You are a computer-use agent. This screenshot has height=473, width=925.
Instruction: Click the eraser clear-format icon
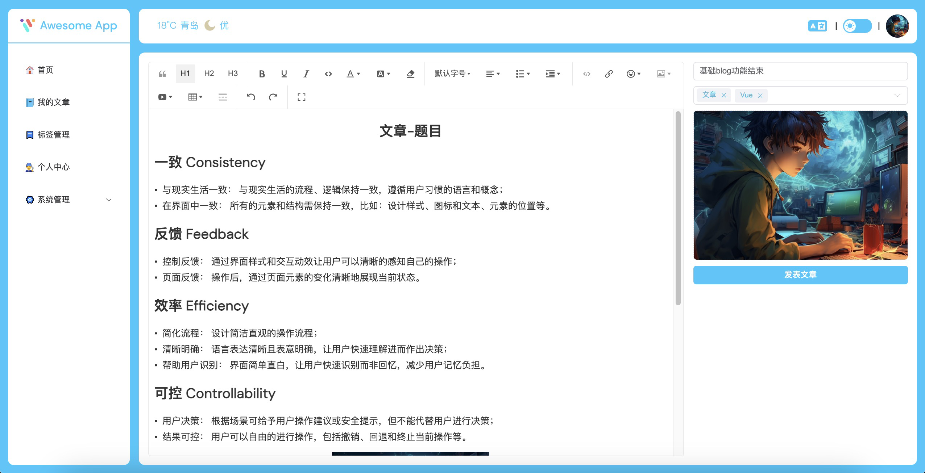(410, 74)
